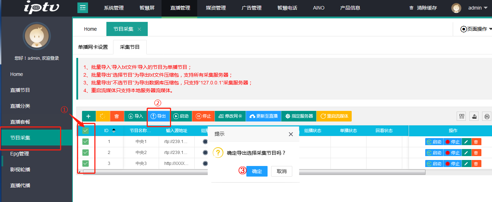Uncheck the select-all header checkbox
Viewport: 492px width, 202px height.
click(86, 131)
